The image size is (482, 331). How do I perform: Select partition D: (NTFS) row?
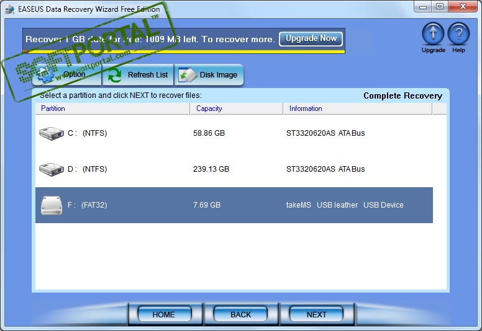[234, 169]
